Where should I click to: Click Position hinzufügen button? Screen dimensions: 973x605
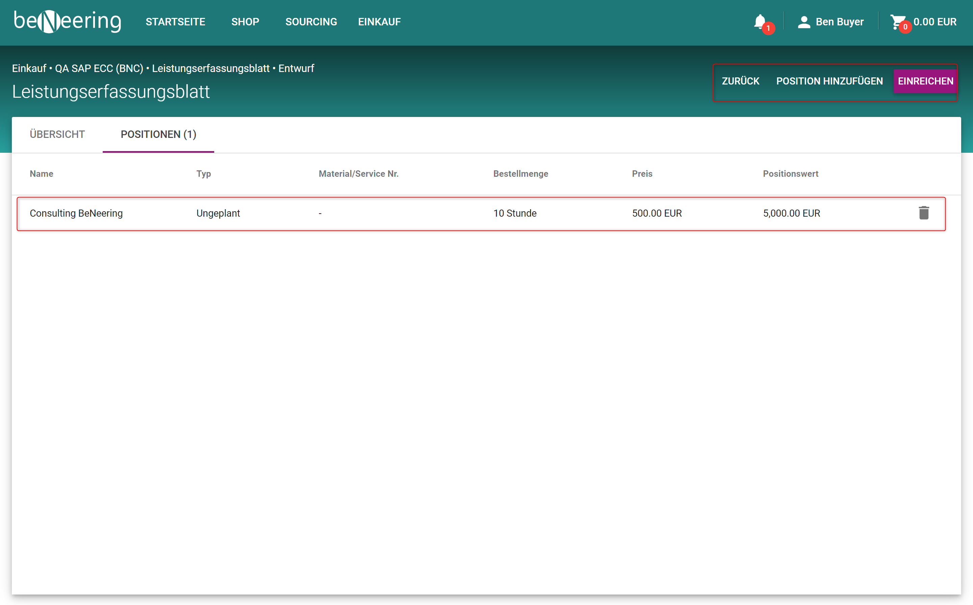[x=829, y=81]
